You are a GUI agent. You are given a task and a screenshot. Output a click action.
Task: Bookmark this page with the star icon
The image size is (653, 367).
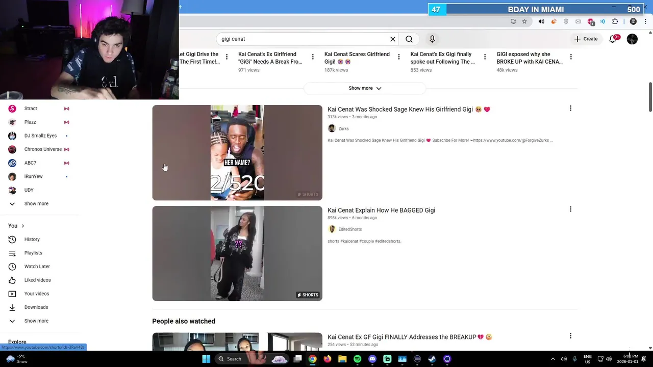tap(524, 21)
